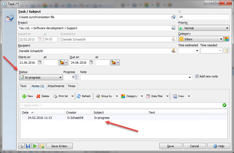Click the Cancel button
234x153 pixels.
tap(195, 146)
